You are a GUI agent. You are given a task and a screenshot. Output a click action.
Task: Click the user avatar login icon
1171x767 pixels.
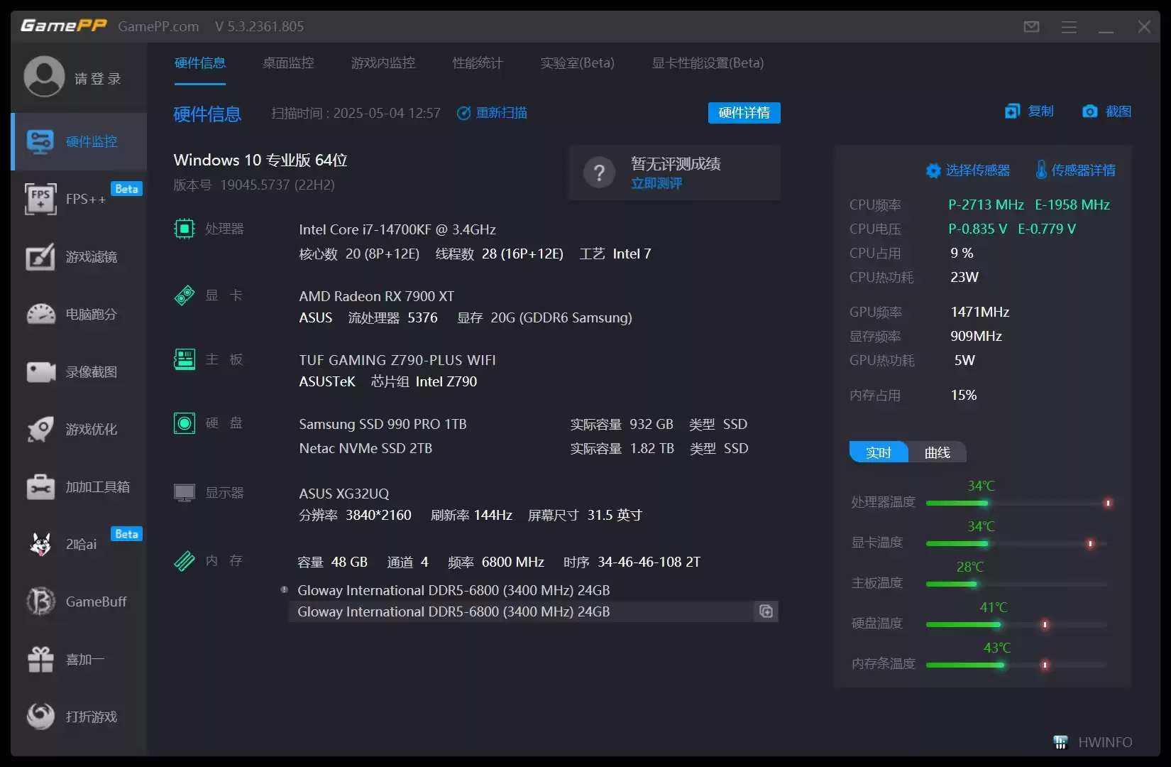tap(44, 76)
